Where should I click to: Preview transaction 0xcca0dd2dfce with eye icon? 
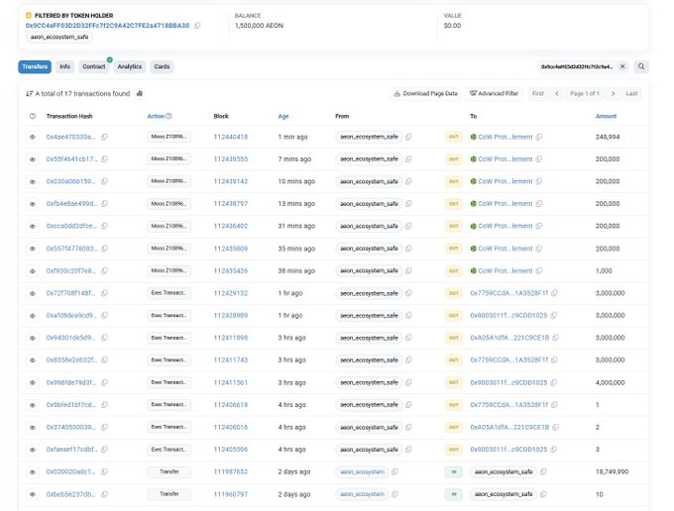pyautogui.click(x=33, y=227)
